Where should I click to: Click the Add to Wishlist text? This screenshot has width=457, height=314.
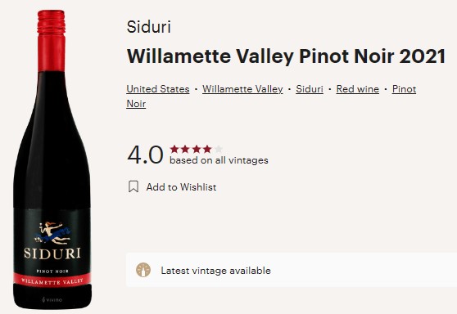point(181,187)
